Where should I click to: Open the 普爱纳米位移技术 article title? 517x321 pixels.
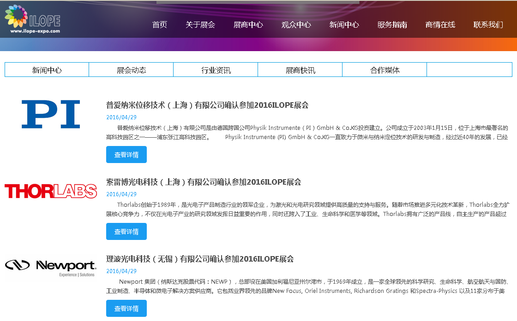207,105
